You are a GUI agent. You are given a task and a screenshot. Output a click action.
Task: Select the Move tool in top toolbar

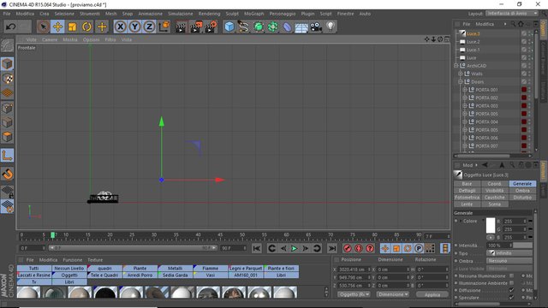(57, 27)
